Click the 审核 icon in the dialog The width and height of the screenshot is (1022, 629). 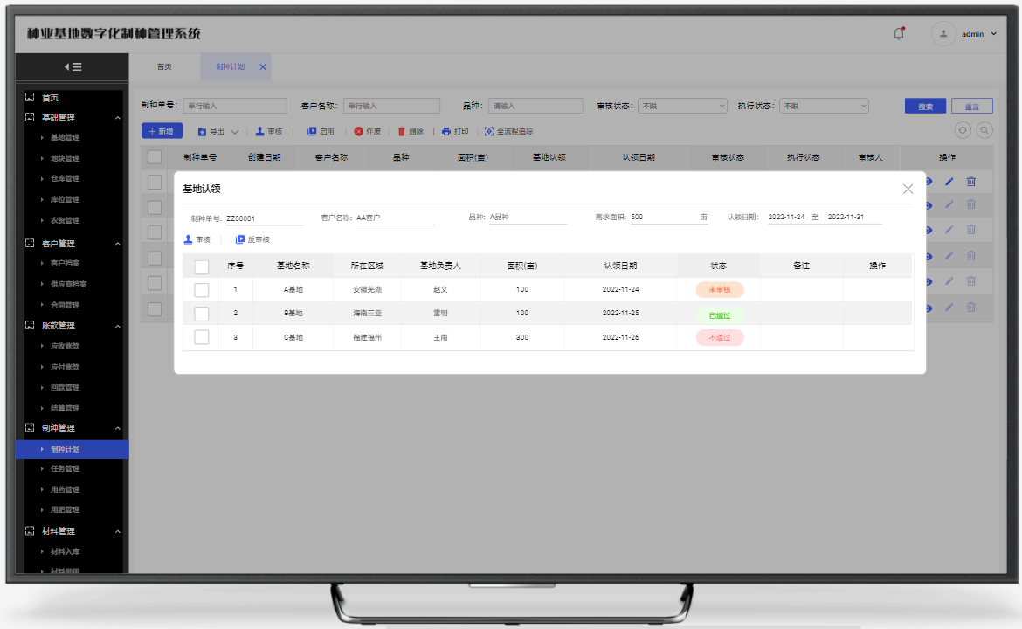(188, 239)
